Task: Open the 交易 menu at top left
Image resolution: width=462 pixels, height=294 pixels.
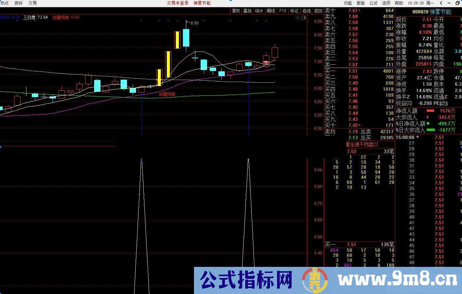Action: click(x=32, y=3)
